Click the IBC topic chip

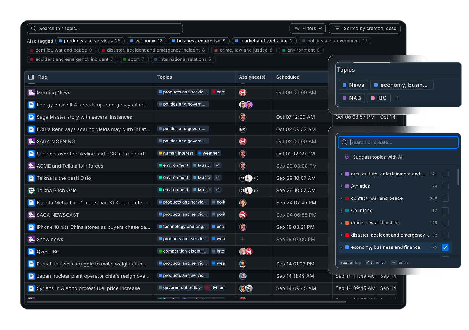(378, 98)
